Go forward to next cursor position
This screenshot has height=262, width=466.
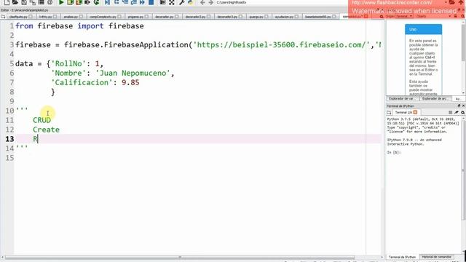211,2
